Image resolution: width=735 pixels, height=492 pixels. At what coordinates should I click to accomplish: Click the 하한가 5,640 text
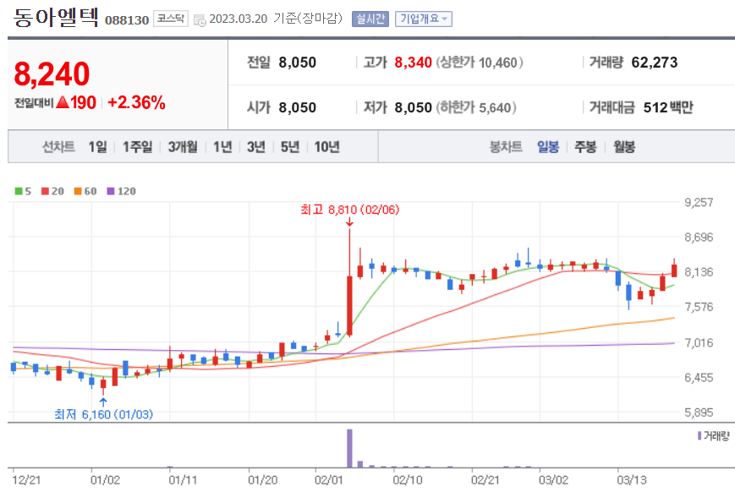(x=476, y=107)
